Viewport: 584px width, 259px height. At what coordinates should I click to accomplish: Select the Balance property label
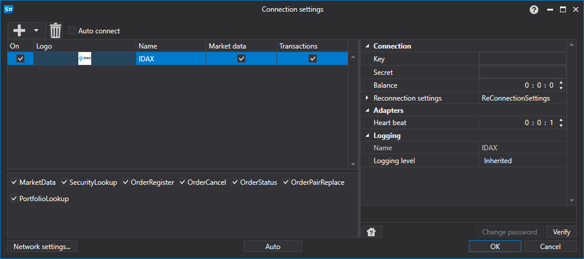click(385, 85)
